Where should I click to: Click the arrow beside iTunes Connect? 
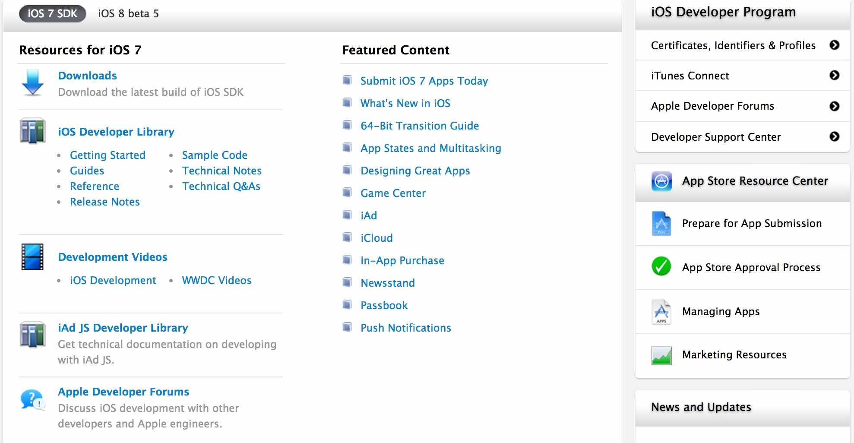coord(835,75)
